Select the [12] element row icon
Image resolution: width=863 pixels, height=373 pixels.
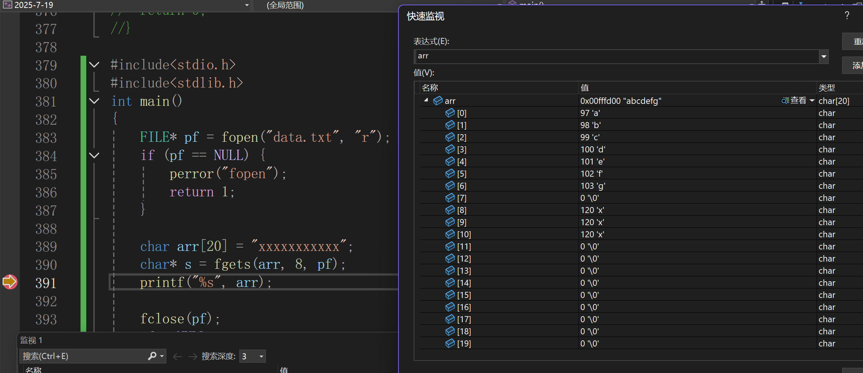pyautogui.click(x=450, y=258)
